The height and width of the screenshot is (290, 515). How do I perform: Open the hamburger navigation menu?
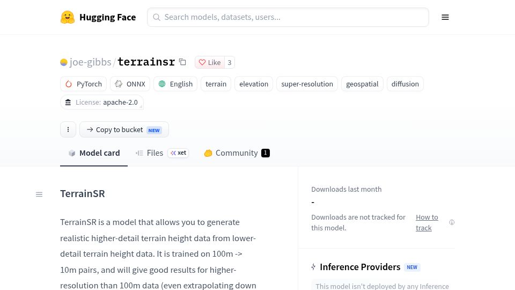pyautogui.click(x=445, y=17)
